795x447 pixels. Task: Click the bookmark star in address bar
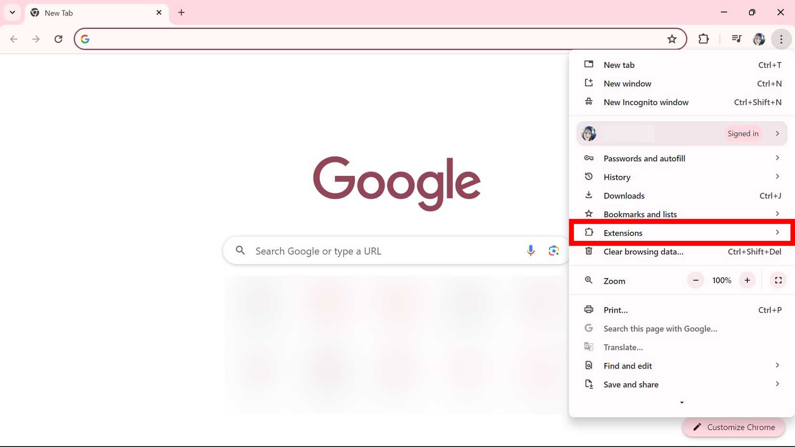[672, 39]
